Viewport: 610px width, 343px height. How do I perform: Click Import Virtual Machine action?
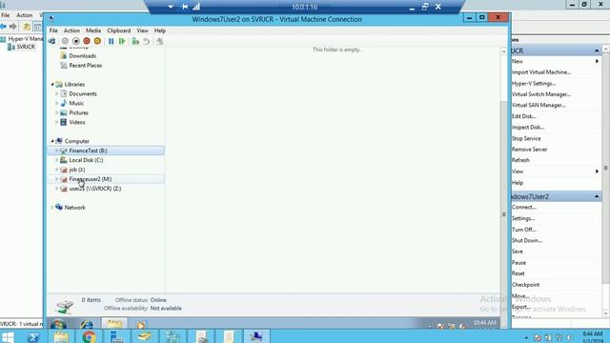coord(541,72)
